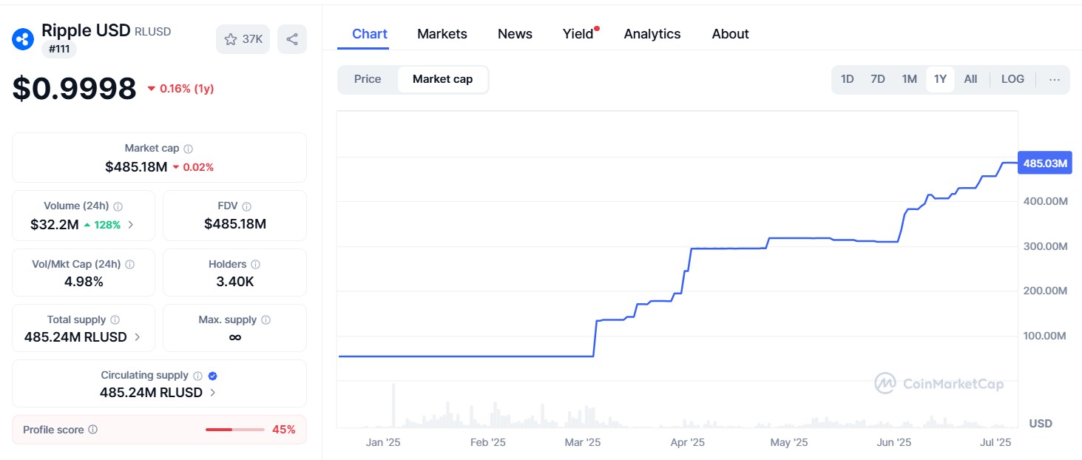This screenshot has height=460, width=1082.
Task: Toggle LOG scale on chart
Action: [x=1012, y=79]
